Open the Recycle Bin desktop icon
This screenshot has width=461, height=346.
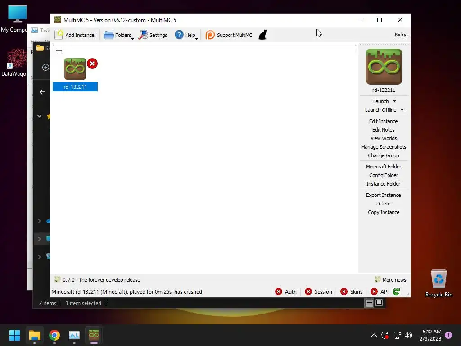coord(438,283)
